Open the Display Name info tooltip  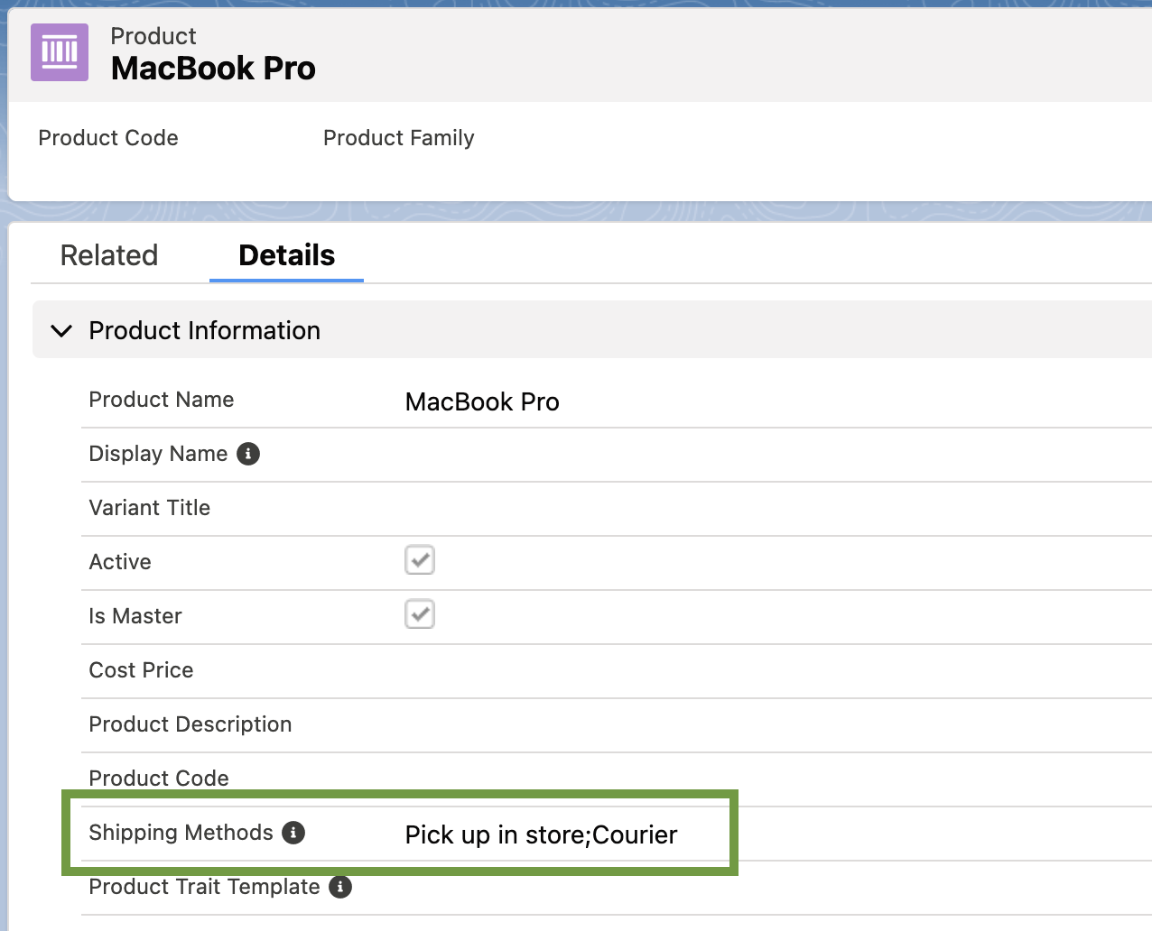tap(248, 454)
